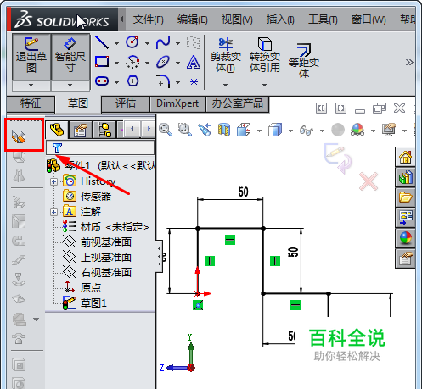Open the Hide/Show Items glasses icon
Image resolution: width=422 pixels, height=389 pixels.
click(307, 131)
